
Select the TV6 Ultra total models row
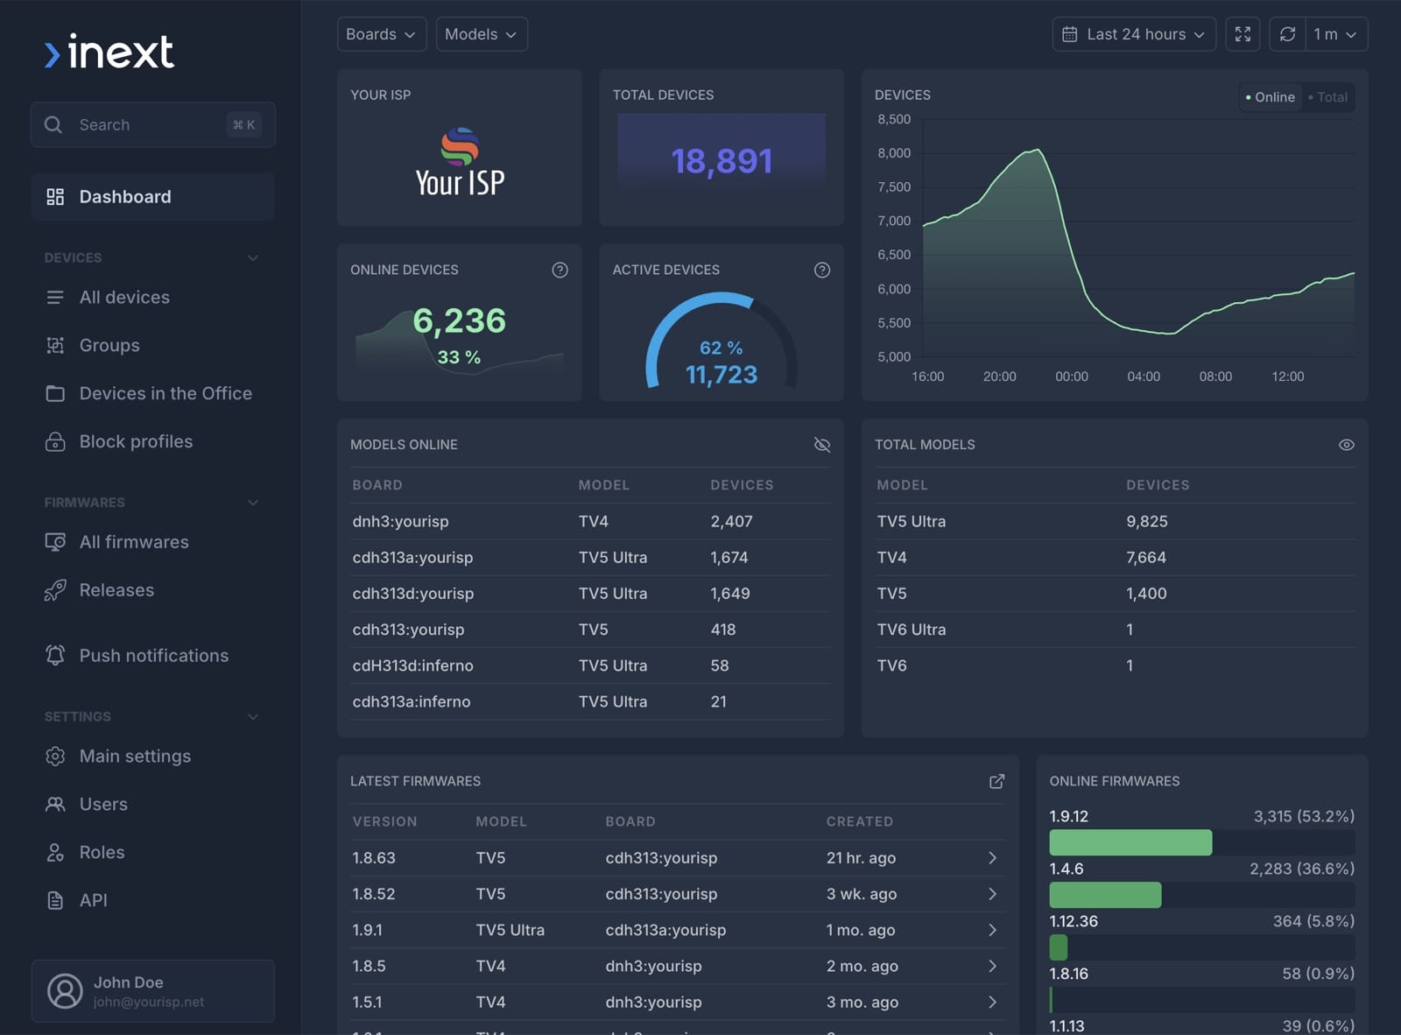(1116, 630)
